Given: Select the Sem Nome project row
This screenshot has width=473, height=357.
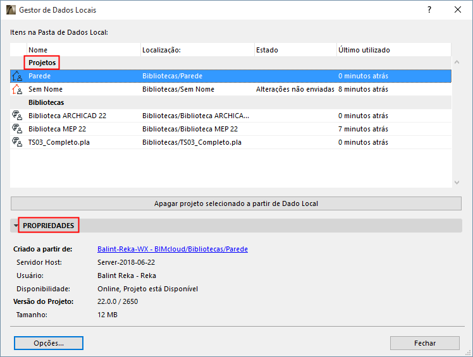Looking at the screenshot, I should coord(231,89).
